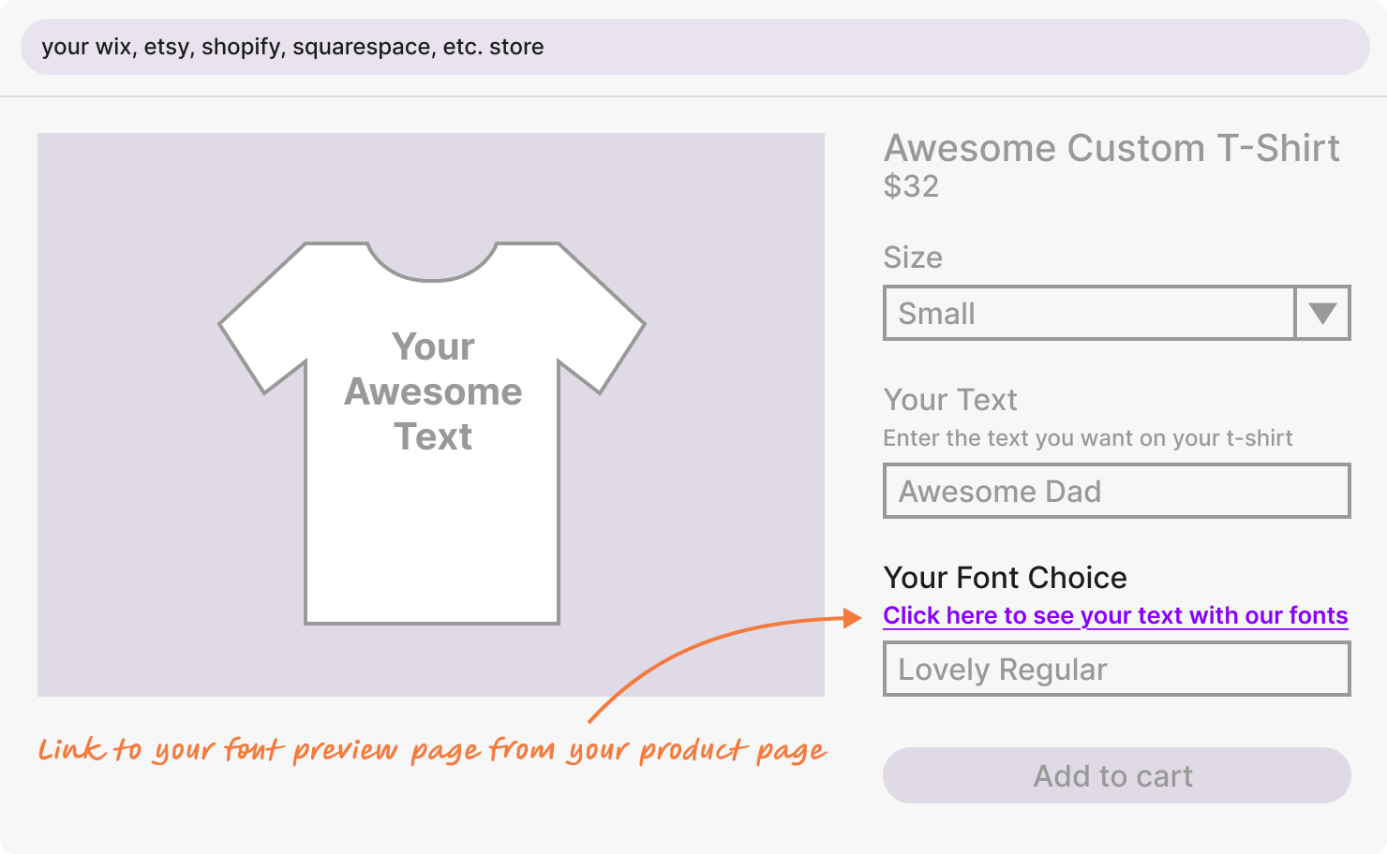Image resolution: width=1387 pixels, height=854 pixels.
Task: Click the Awesome Custom T-Shirt product title
Action: click(1111, 148)
